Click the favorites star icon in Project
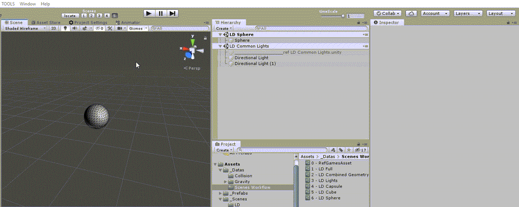The width and height of the screenshot is (519, 207). click(x=348, y=150)
